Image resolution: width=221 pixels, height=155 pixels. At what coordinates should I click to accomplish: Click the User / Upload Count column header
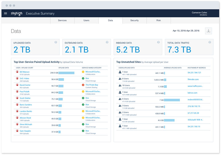tap(25, 68)
